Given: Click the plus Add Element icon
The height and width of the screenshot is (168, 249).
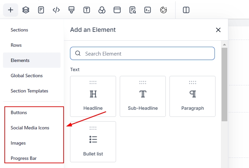Looking at the screenshot, I should point(10,10).
